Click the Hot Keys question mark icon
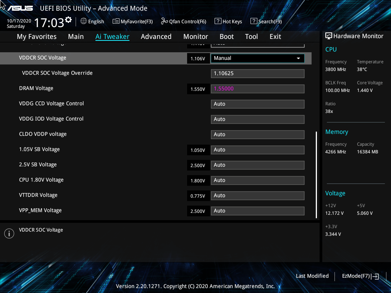The height and width of the screenshot is (293, 391). coord(218,21)
